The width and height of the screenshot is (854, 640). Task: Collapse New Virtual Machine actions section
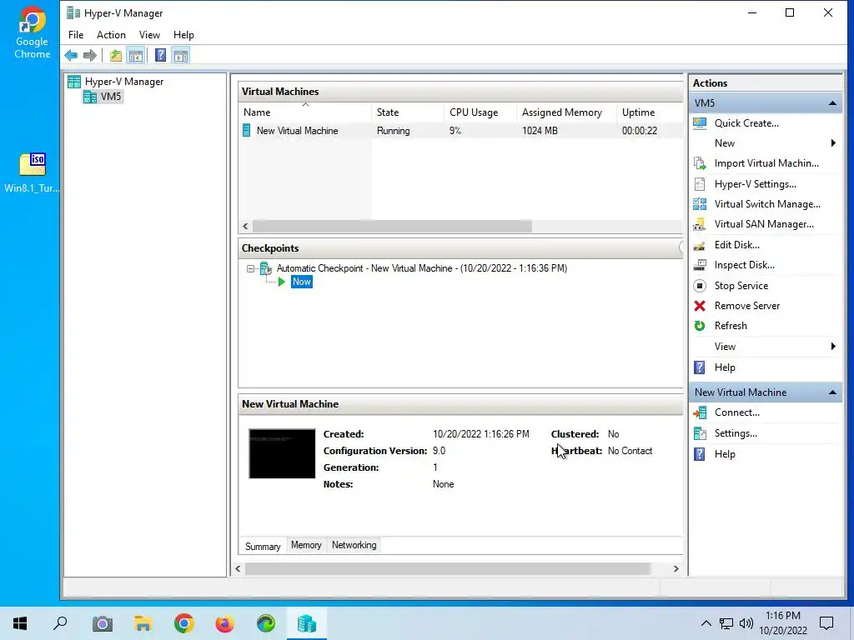pos(832,392)
